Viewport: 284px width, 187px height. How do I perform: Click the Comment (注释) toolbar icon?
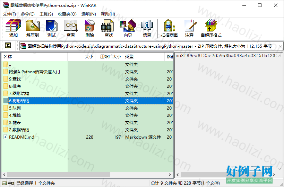(x=190, y=26)
